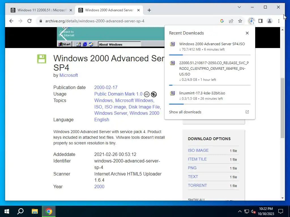
Task: Open the Public Domain Mark 1.0 link
Action: tap(118, 94)
